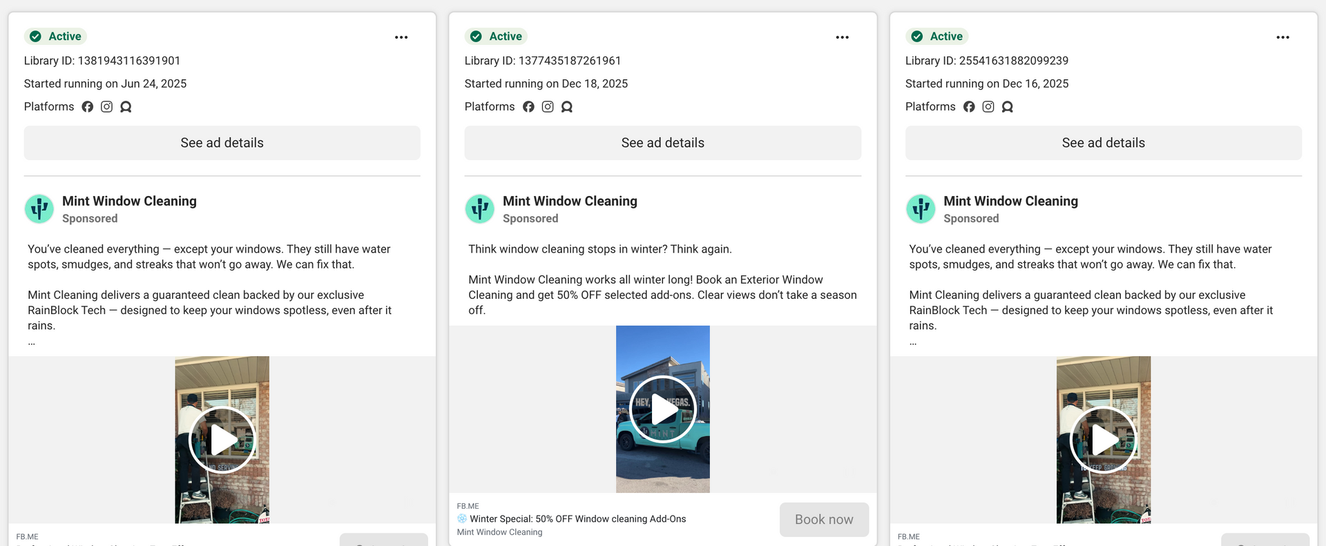Select Library ID: 1377435187261961 text

[x=543, y=61]
